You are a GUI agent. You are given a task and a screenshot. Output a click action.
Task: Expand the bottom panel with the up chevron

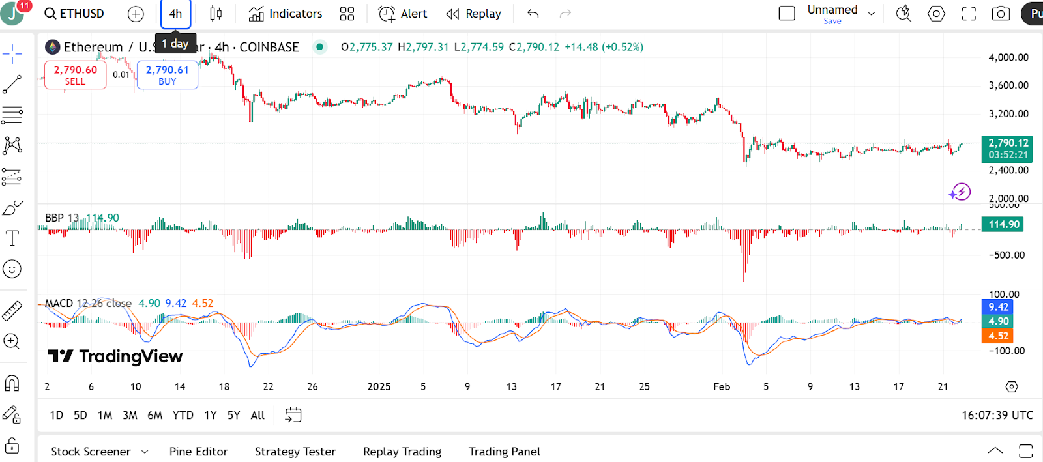[995, 451]
